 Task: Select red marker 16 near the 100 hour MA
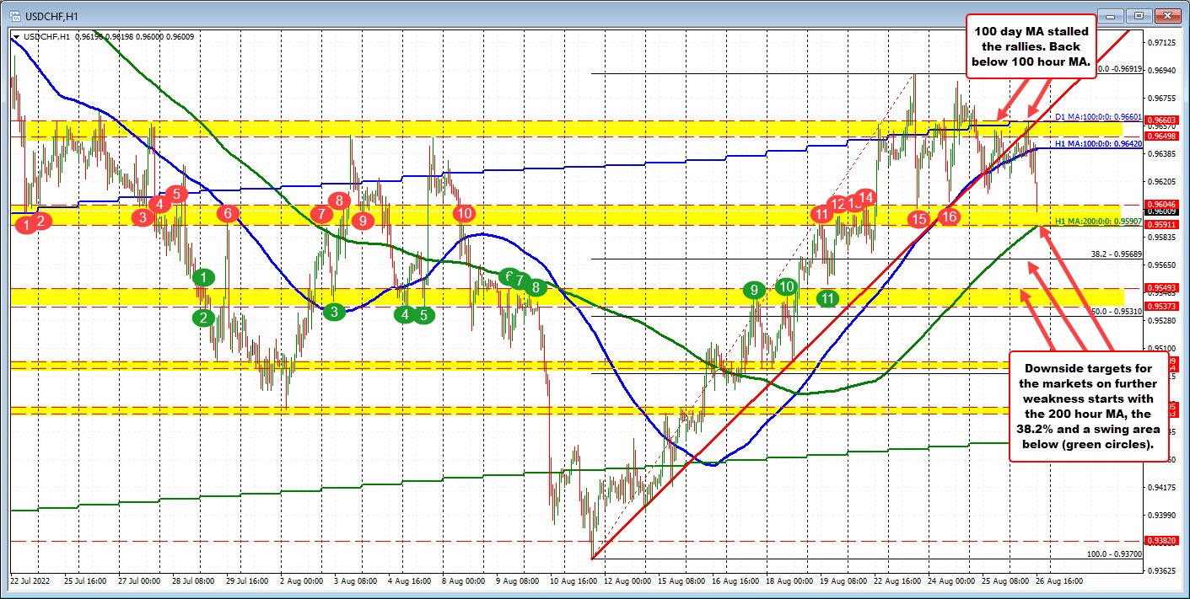948,217
